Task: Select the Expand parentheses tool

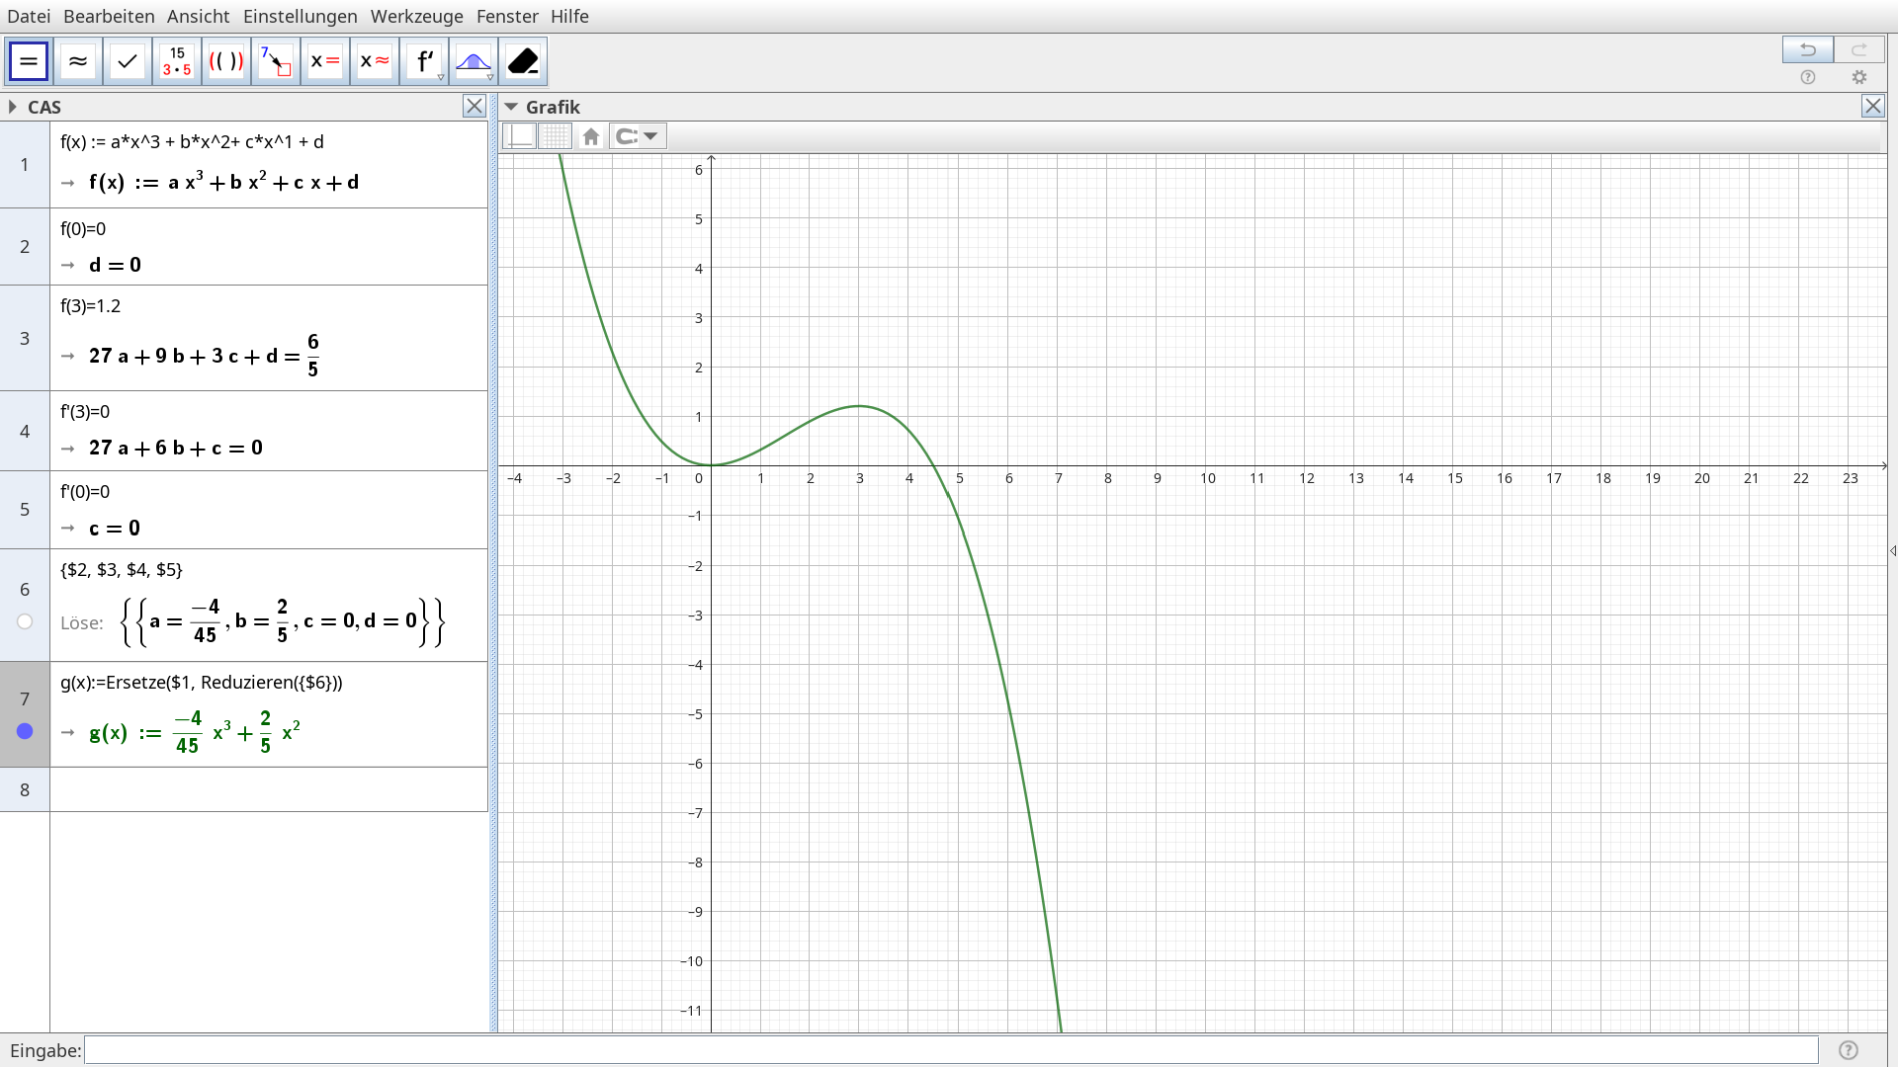Action: 226,61
